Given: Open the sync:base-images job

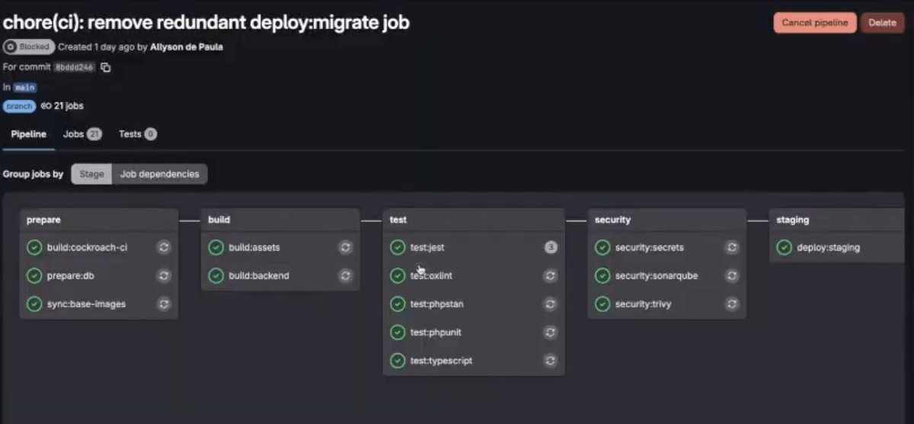Looking at the screenshot, I should [86, 304].
